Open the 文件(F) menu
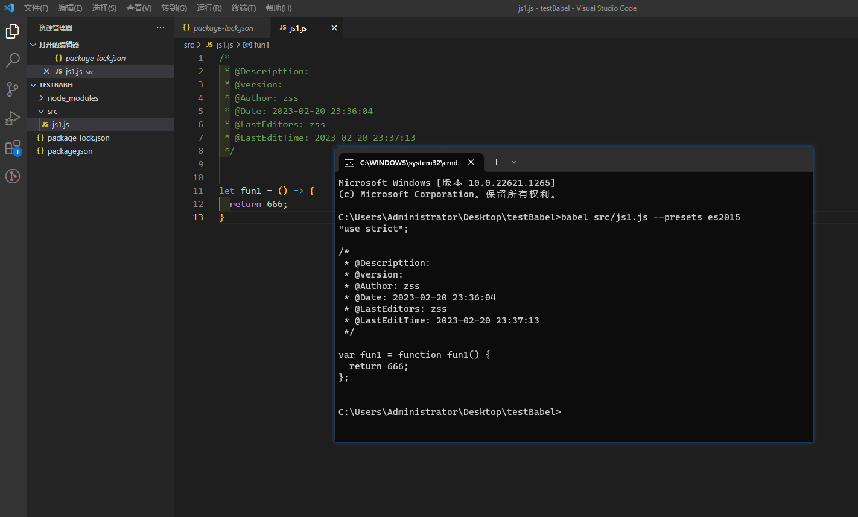858x517 pixels. (36, 8)
